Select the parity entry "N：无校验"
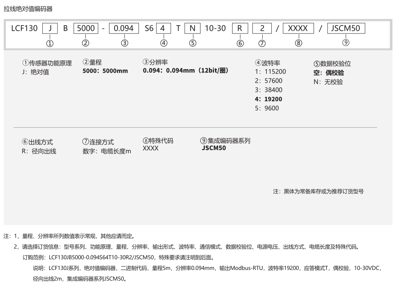 pos(328,82)
